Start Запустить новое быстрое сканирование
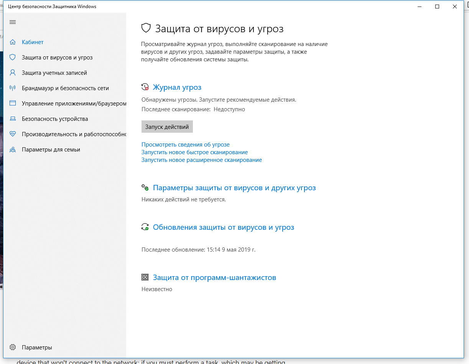469x364 pixels. pos(194,152)
